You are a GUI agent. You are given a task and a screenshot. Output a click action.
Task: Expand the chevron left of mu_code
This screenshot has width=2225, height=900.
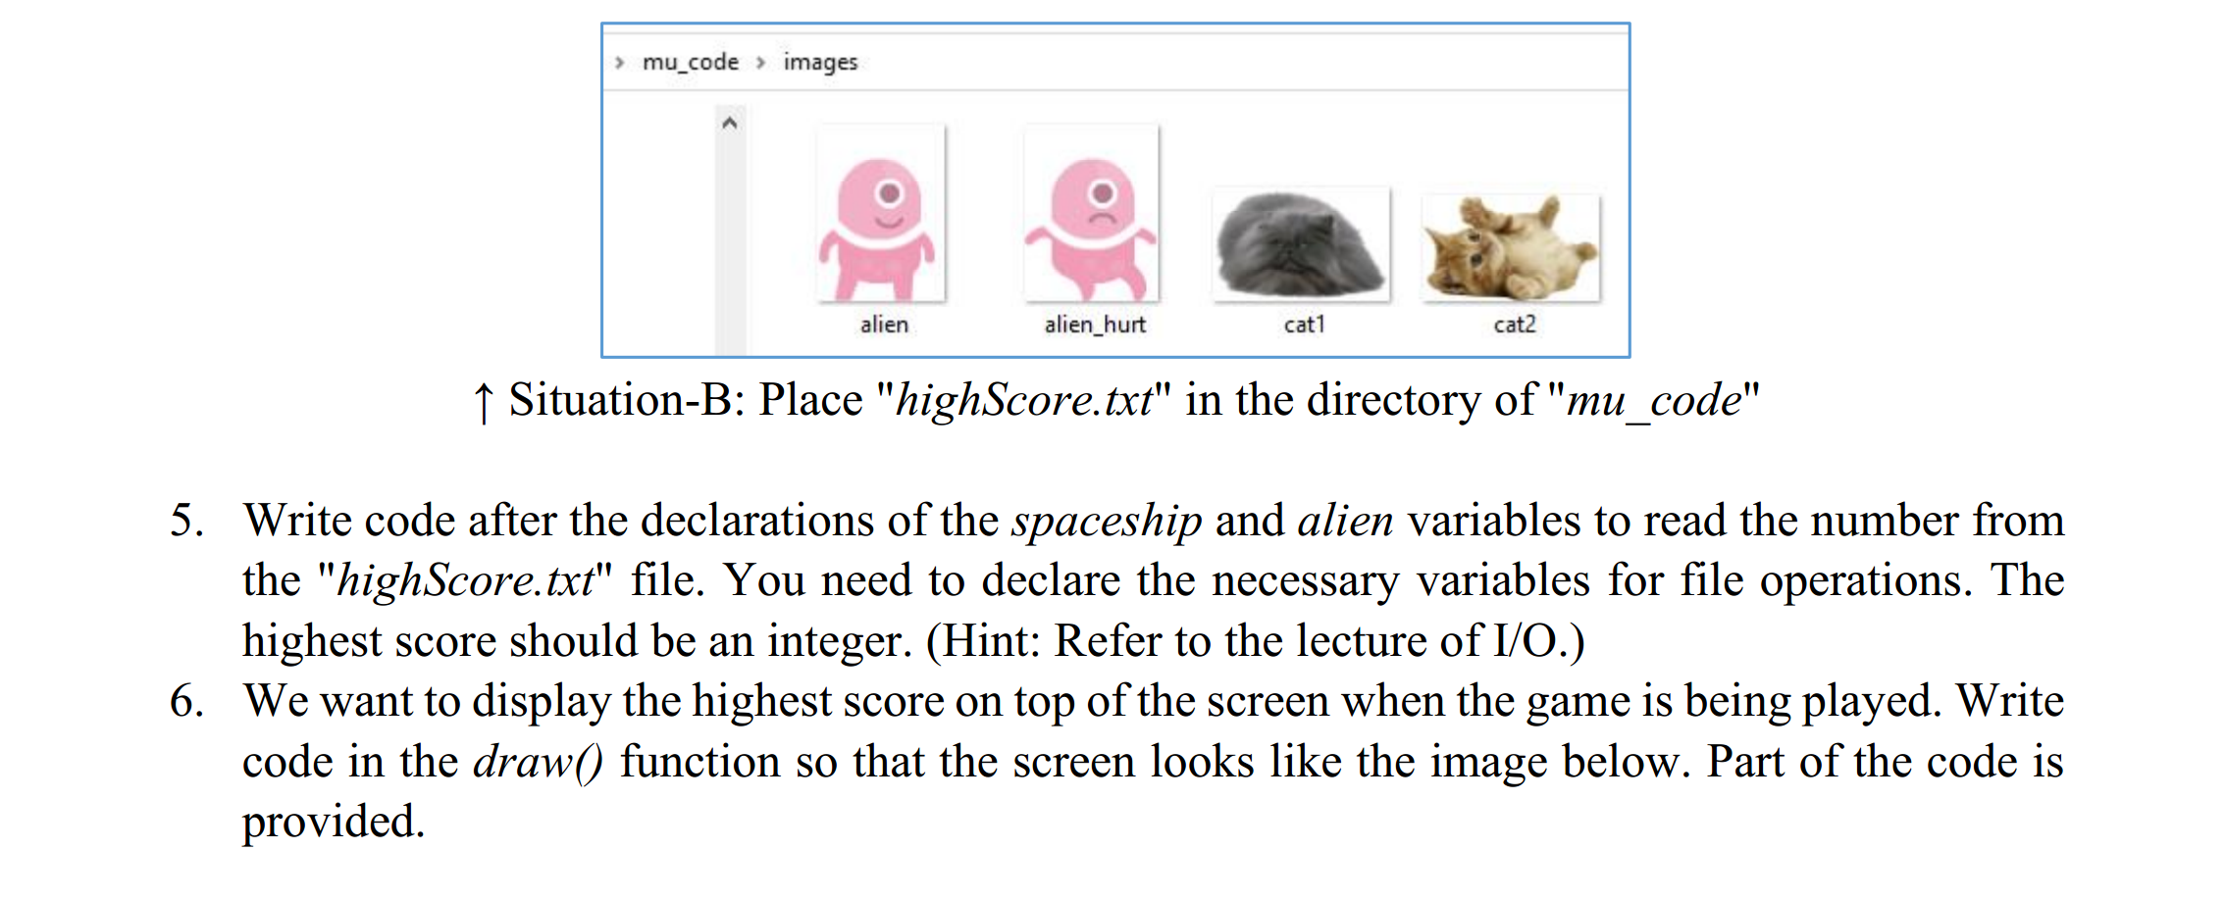click(620, 61)
